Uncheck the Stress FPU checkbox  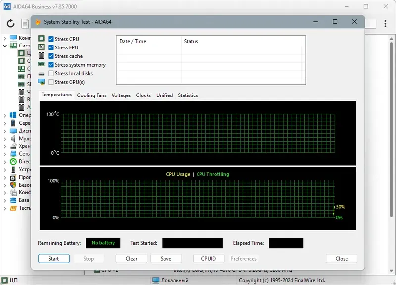pos(51,47)
